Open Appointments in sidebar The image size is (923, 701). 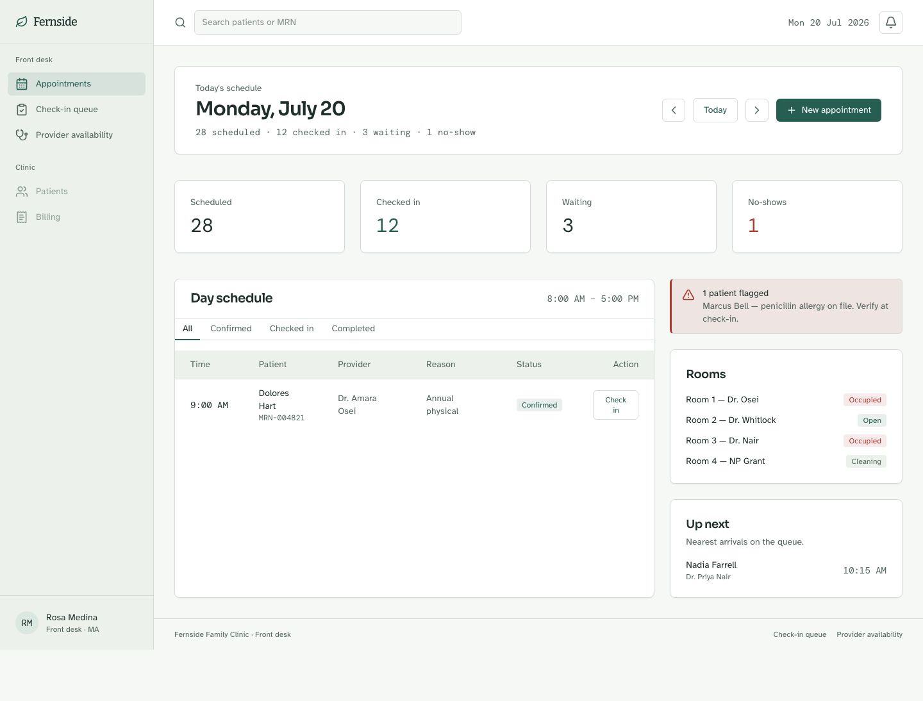[77, 84]
